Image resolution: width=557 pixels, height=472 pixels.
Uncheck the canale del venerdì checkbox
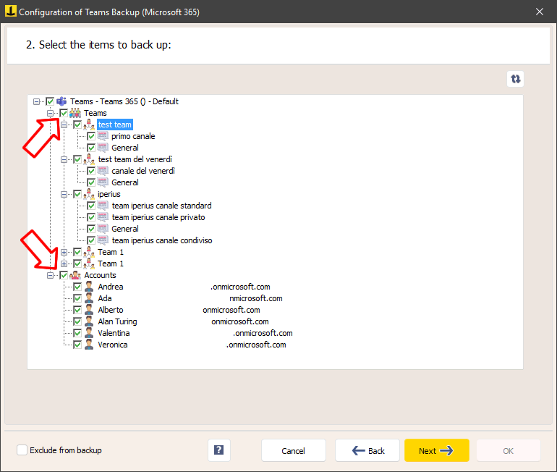pyautogui.click(x=91, y=171)
